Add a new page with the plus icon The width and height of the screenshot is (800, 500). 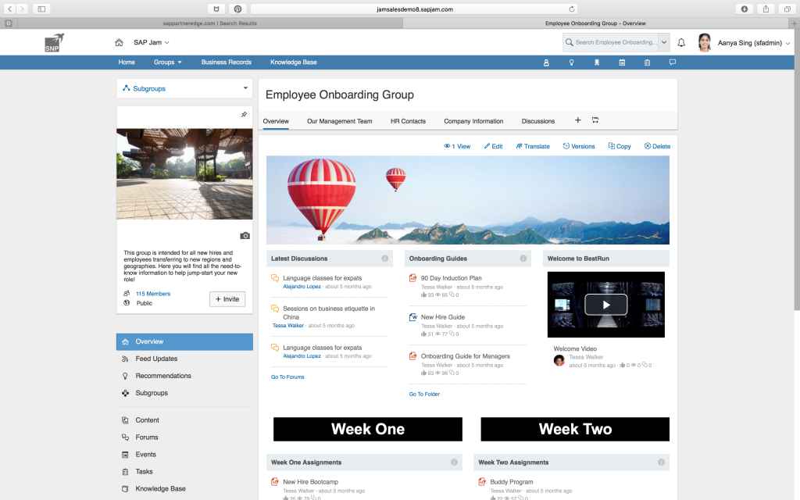(x=577, y=120)
